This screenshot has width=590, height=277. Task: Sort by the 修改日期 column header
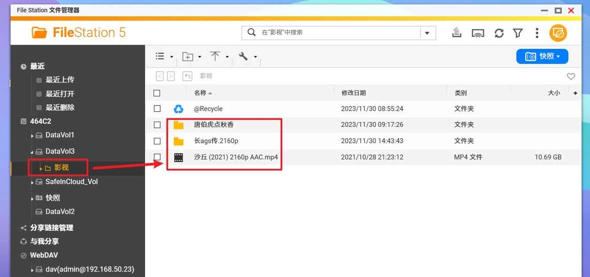coord(354,93)
